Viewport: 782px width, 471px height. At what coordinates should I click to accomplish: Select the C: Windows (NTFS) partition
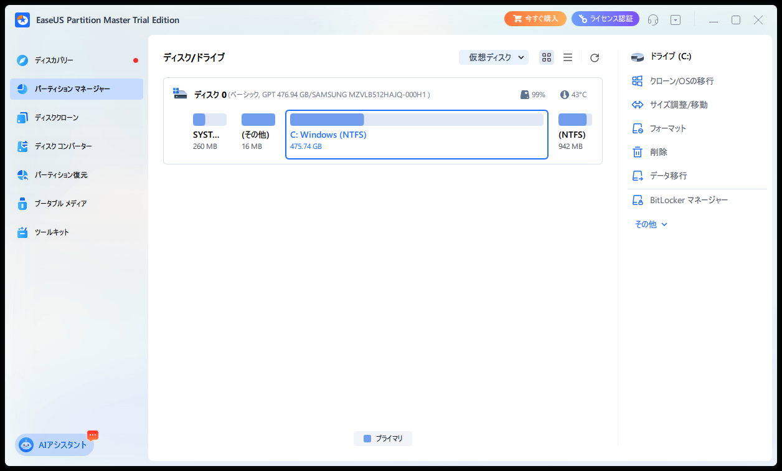click(x=417, y=135)
